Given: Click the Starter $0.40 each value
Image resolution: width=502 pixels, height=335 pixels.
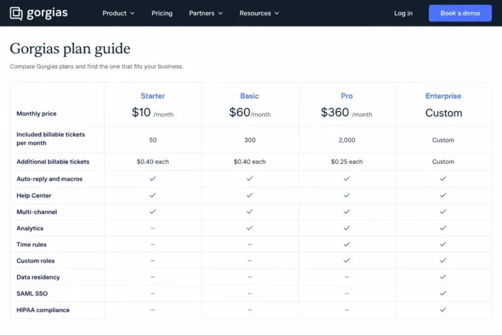Looking at the screenshot, I should pyautogui.click(x=153, y=162).
